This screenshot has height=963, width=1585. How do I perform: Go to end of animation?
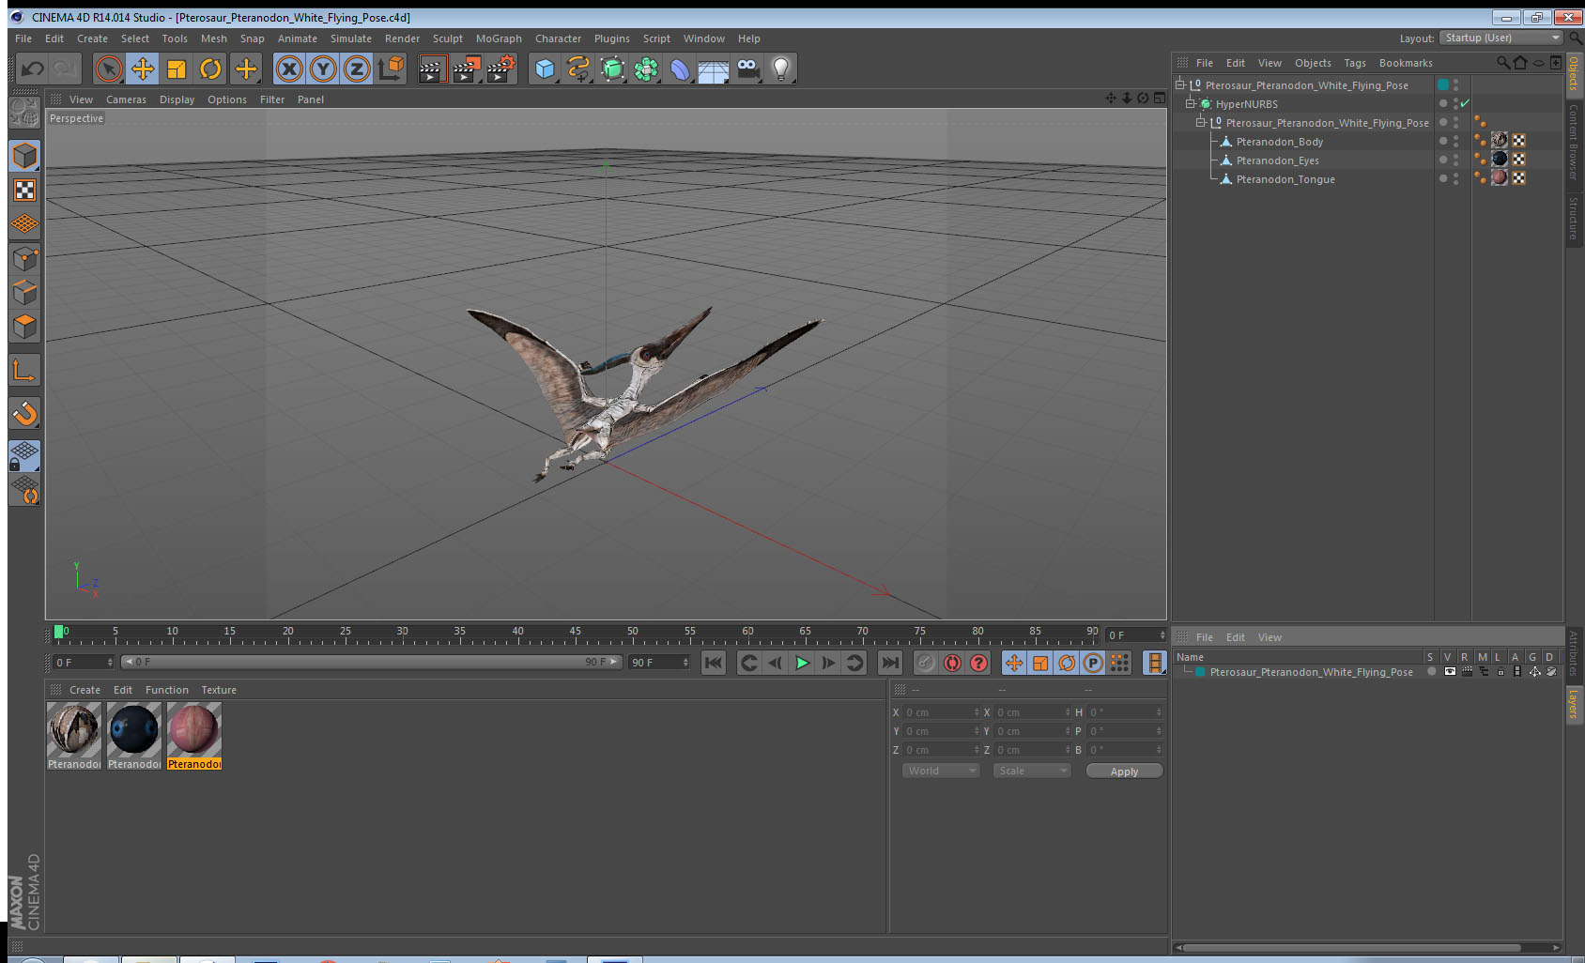[889, 663]
